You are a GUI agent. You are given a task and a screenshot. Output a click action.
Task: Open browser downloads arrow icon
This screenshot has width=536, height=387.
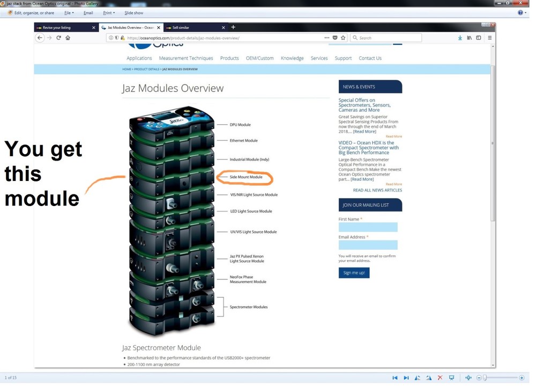tap(460, 38)
